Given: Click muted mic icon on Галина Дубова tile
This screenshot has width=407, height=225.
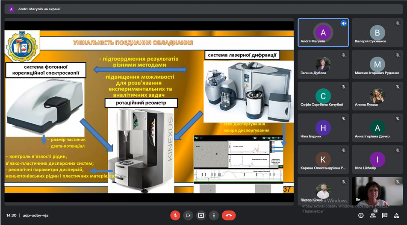Looking at the screenshot, I should pos(343,55).
